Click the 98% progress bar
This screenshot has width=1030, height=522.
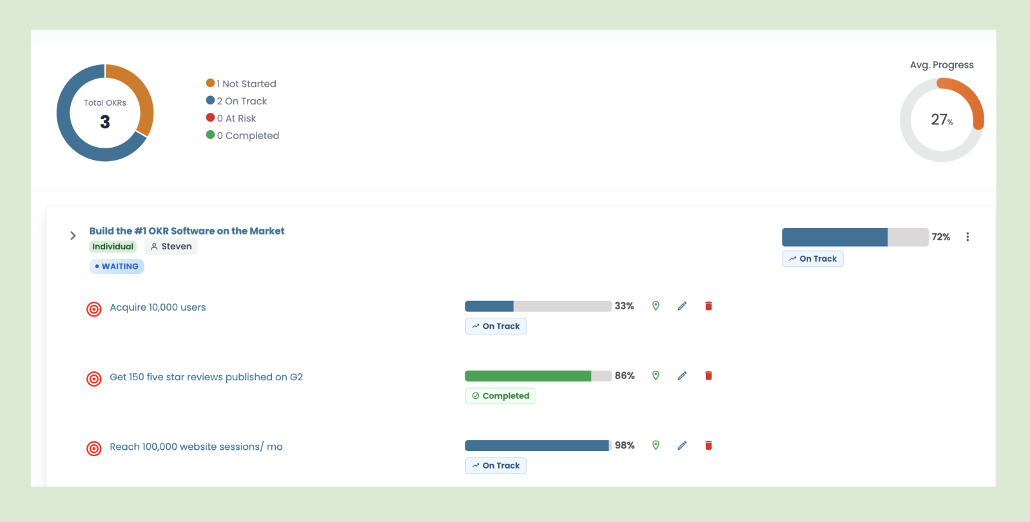538,445
